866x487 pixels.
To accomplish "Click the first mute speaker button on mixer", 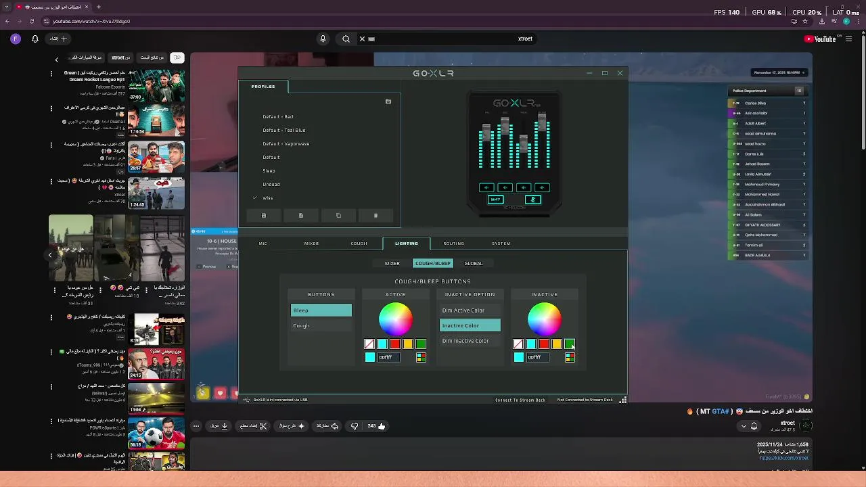I will click(x=486, y=187).
